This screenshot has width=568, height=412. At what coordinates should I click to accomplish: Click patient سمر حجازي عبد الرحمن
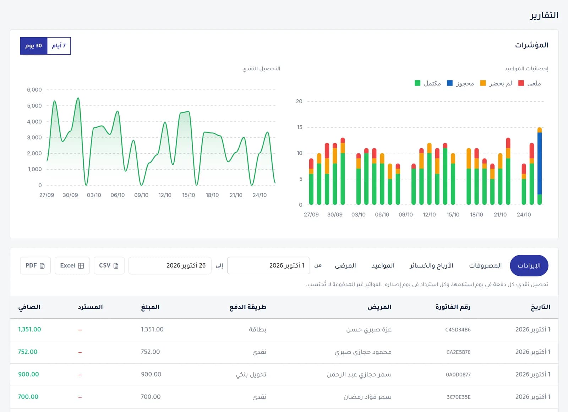359,374
